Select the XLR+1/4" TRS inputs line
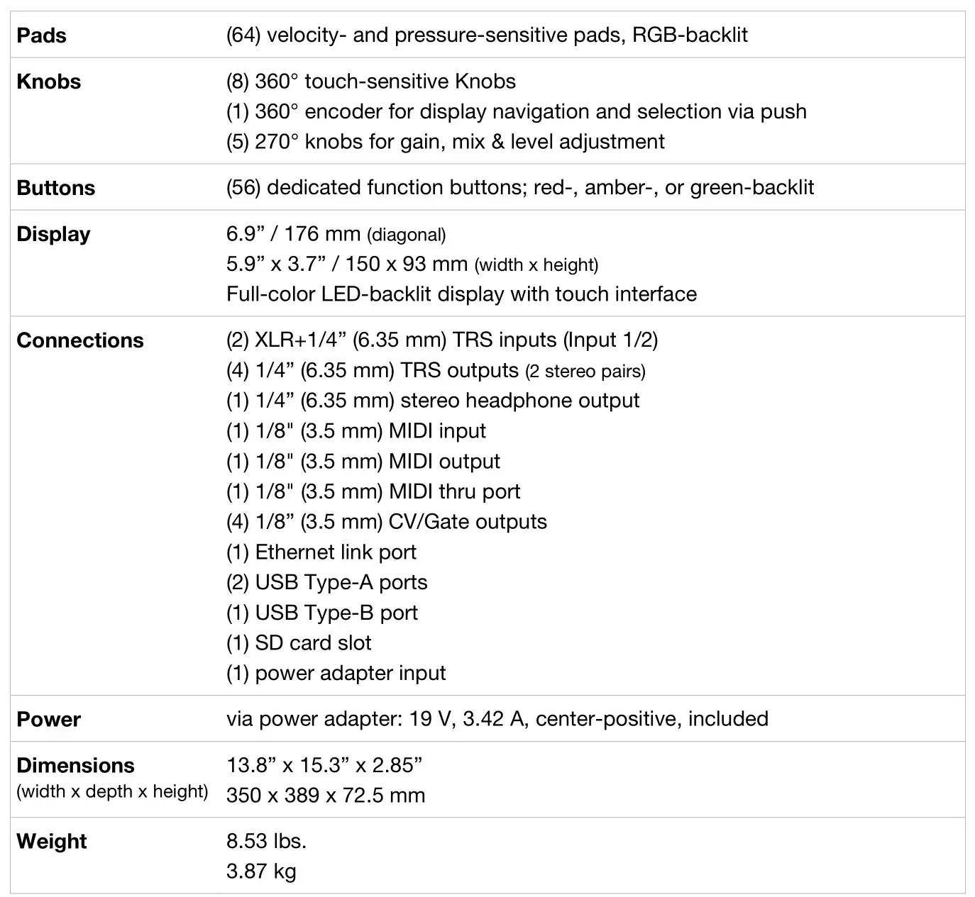 pos(442,340)
